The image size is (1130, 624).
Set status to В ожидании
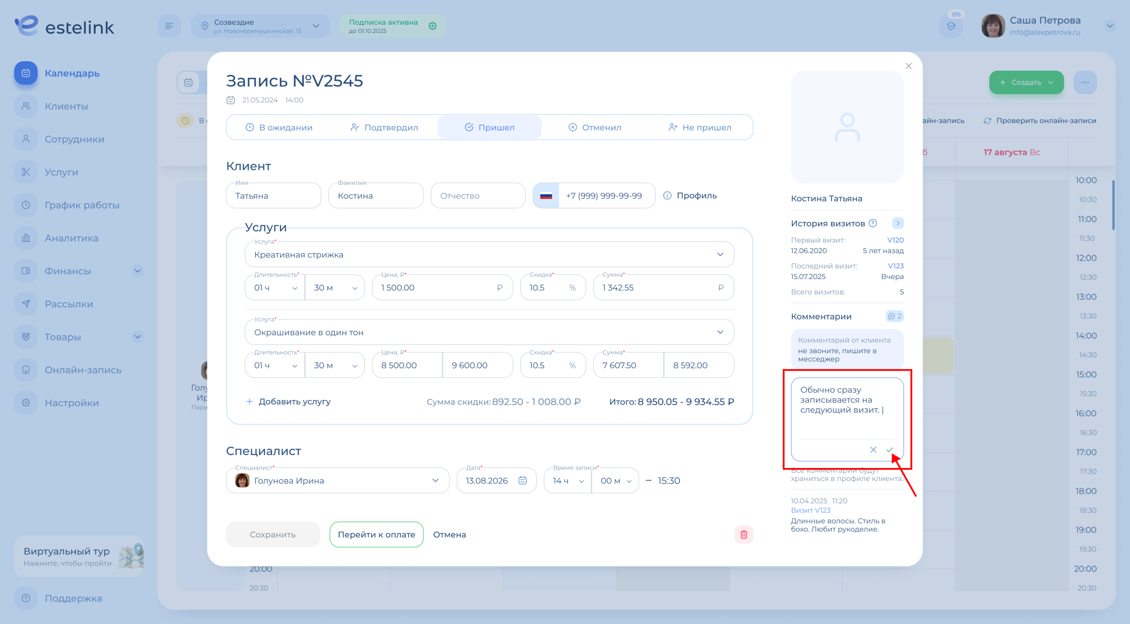click(x=279, y=127)
